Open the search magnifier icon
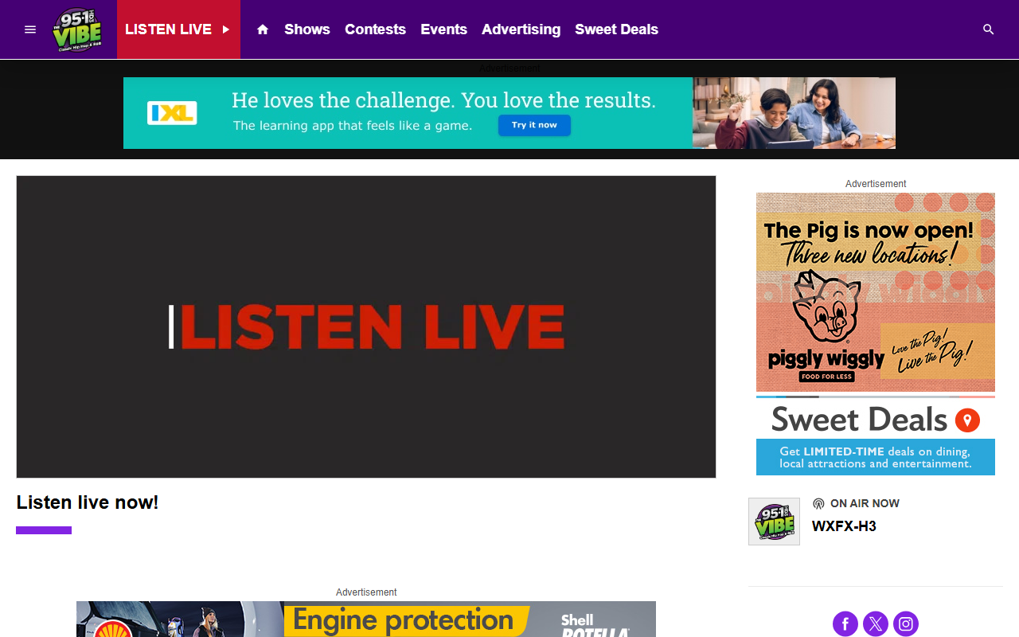This screenshot has height=637, width=1019. tap(989, 29)
